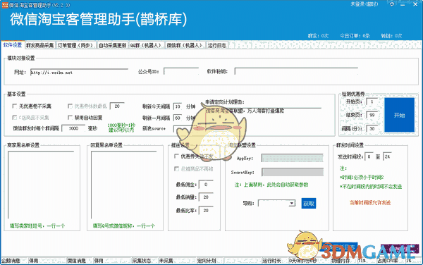The height and width of the screenshot is (265, 423).
Task: Click the 刷新一月间隔 minutes box
Action: coord(178,118)
